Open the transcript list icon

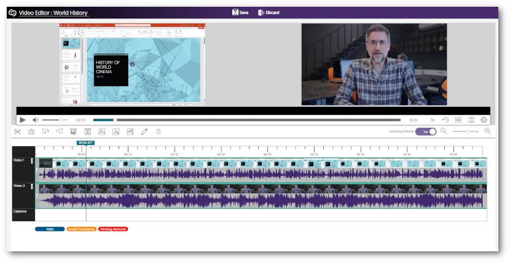click(x=471, y=120)
